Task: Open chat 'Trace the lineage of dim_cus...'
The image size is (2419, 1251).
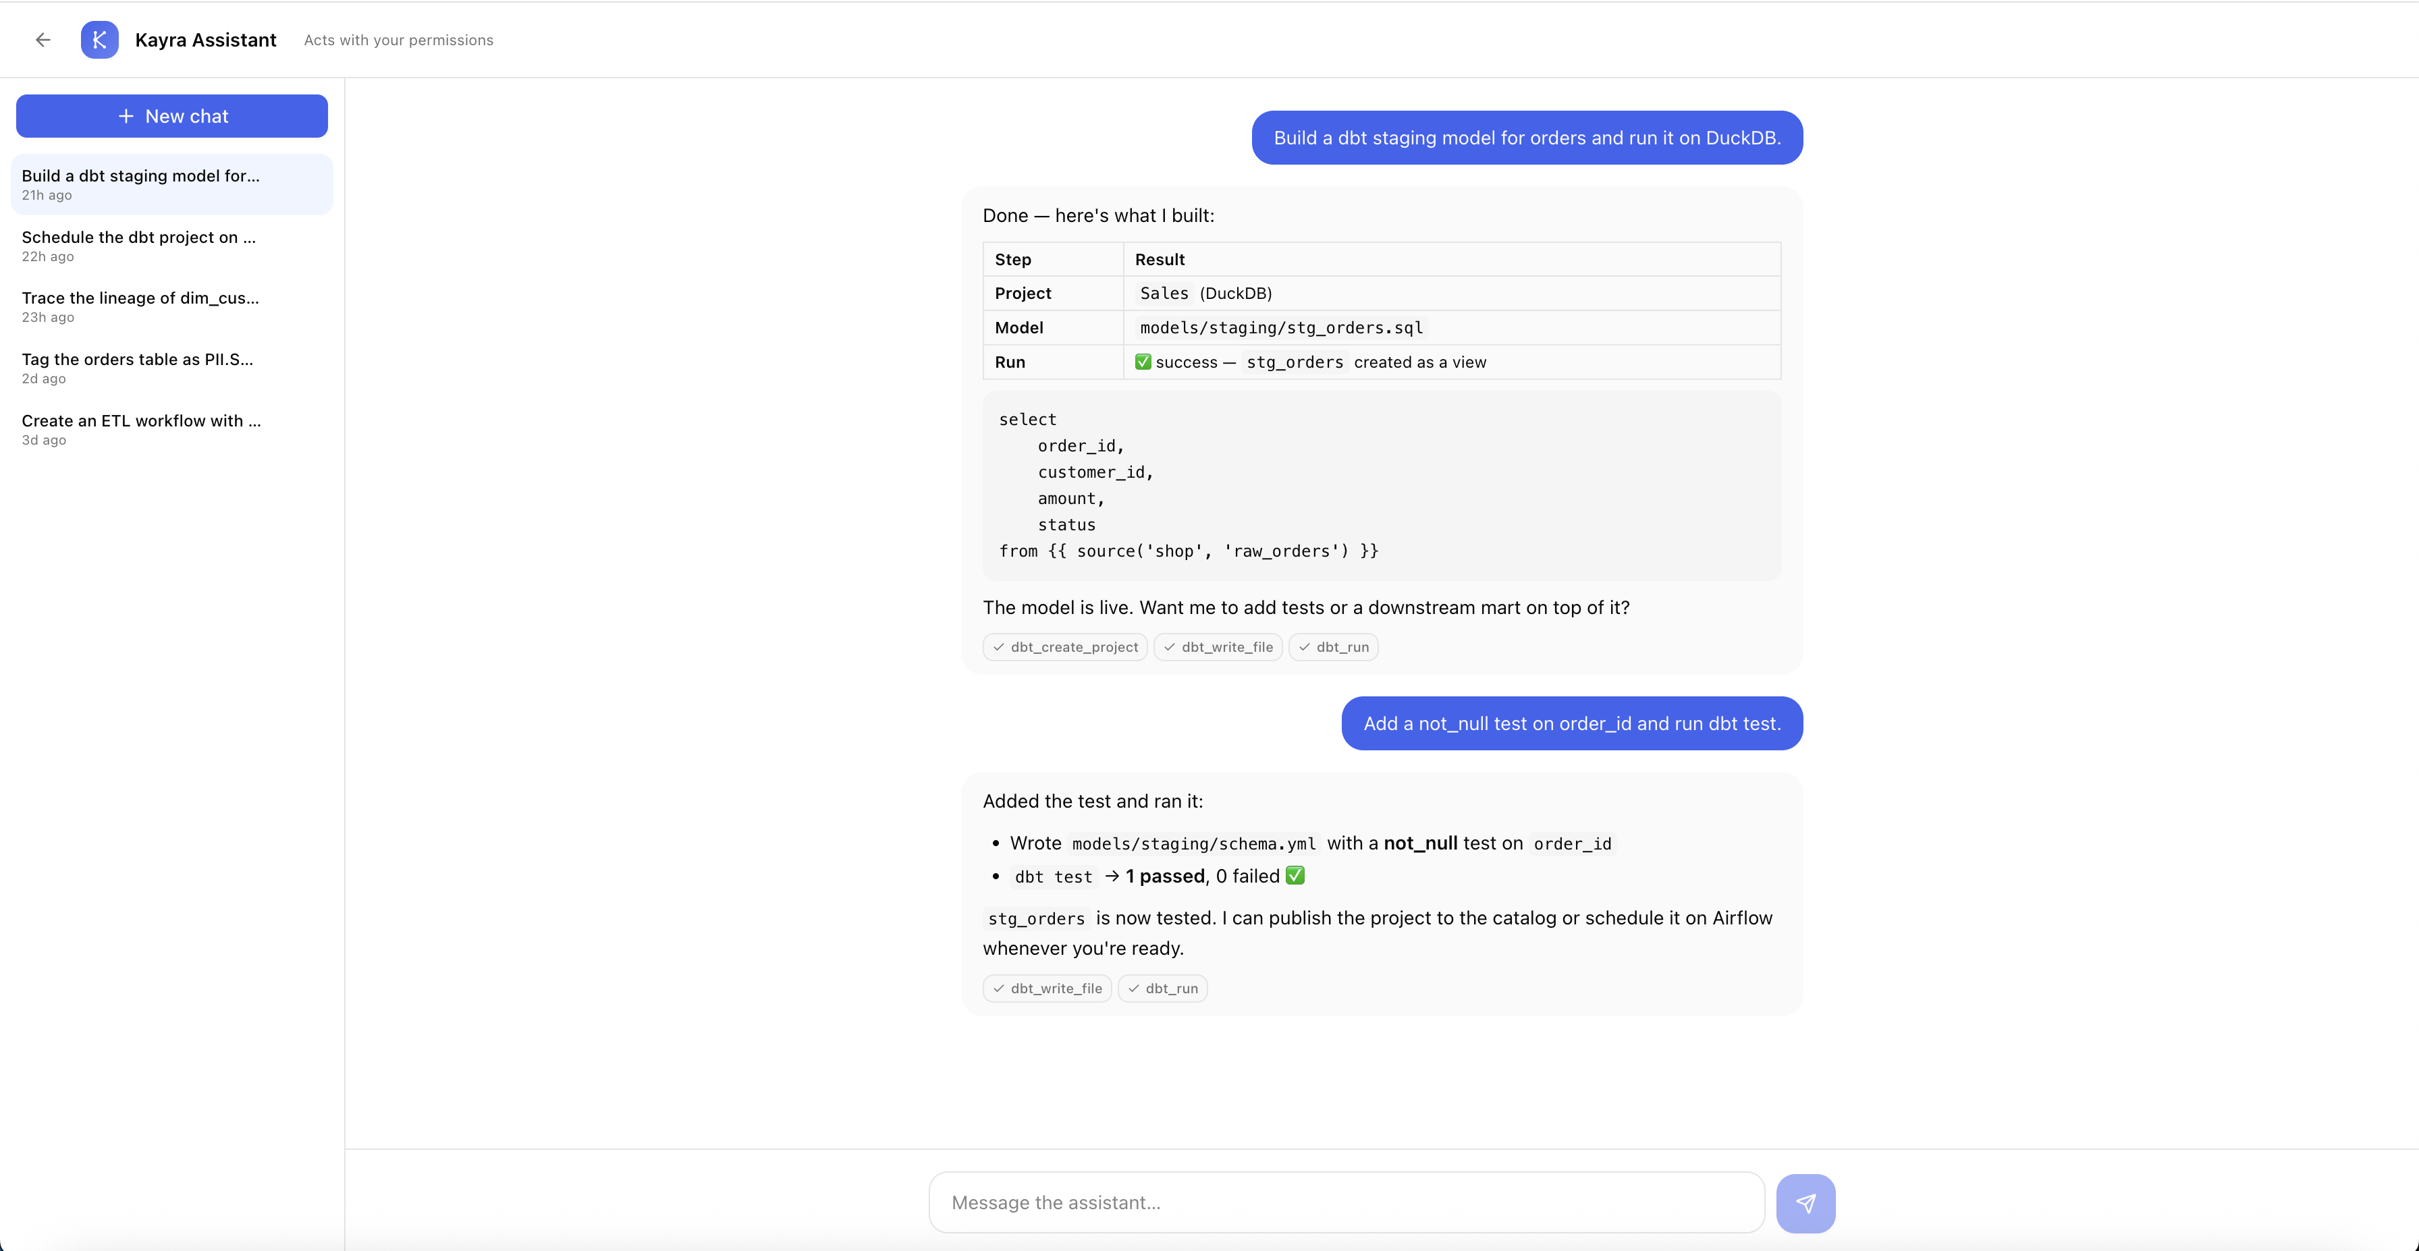Action: (172, 307)
